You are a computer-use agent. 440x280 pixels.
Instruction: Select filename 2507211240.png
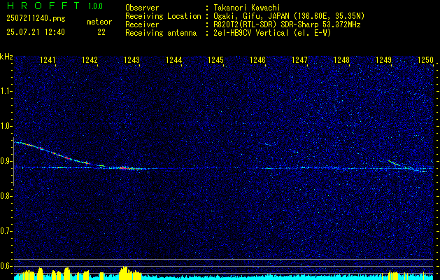point(36,18)
